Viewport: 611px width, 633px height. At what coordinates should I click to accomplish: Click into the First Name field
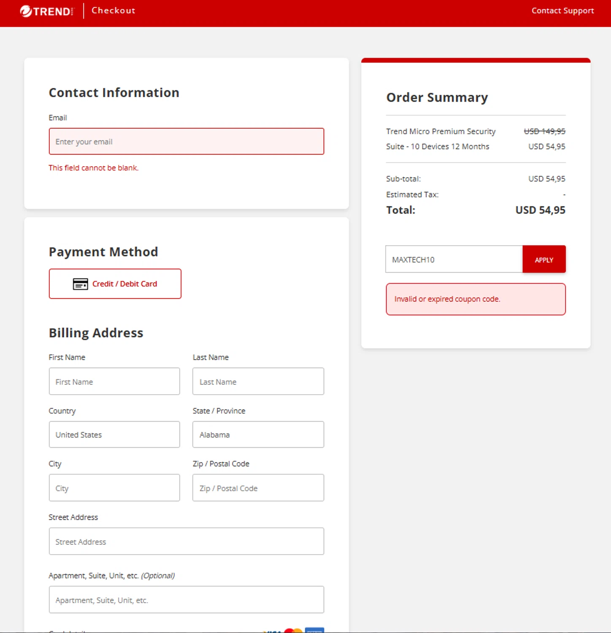tap(114, 381)
